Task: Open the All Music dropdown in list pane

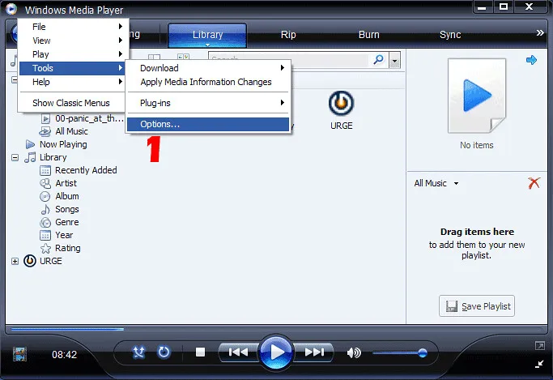Action: coord(436,183)
